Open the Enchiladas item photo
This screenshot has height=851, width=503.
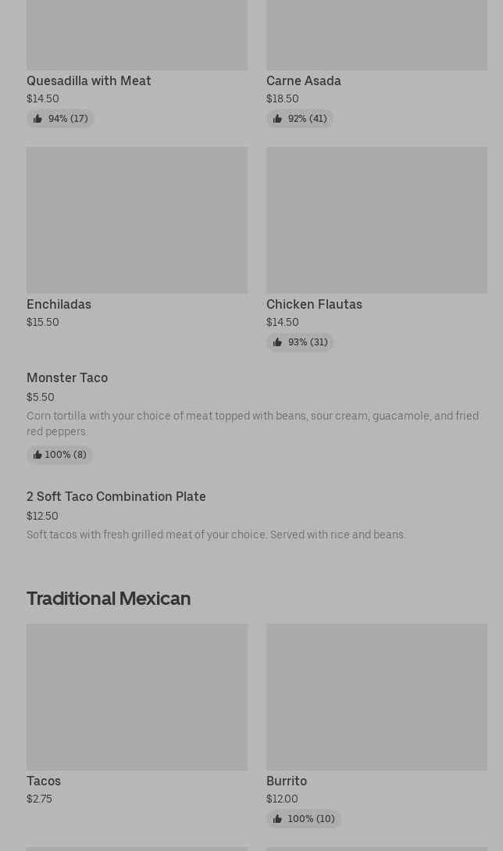[137, 220]
